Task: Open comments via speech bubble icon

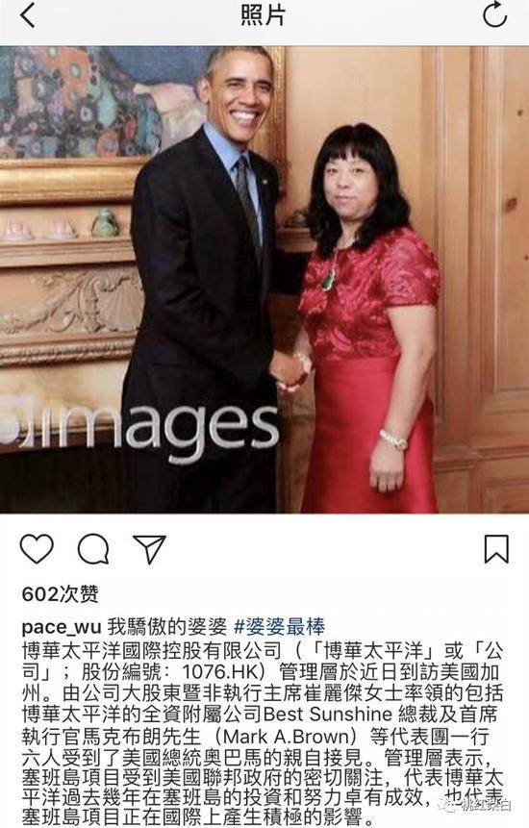Action: point(93,549)
